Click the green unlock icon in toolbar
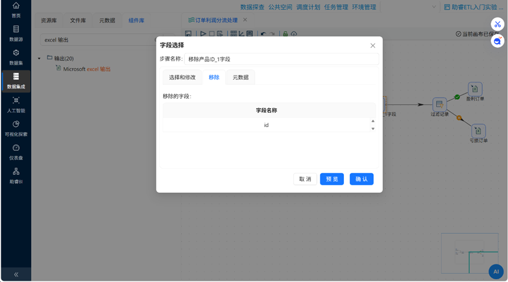The image size is (508, 282). (x=285, y=33)
